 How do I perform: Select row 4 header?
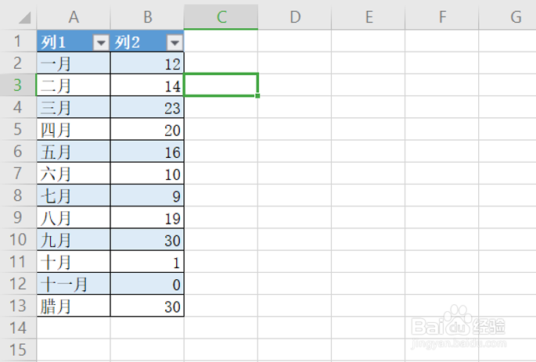(18, 107)
